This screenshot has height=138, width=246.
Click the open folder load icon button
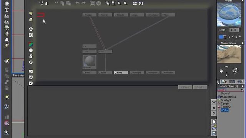(214, 128)
